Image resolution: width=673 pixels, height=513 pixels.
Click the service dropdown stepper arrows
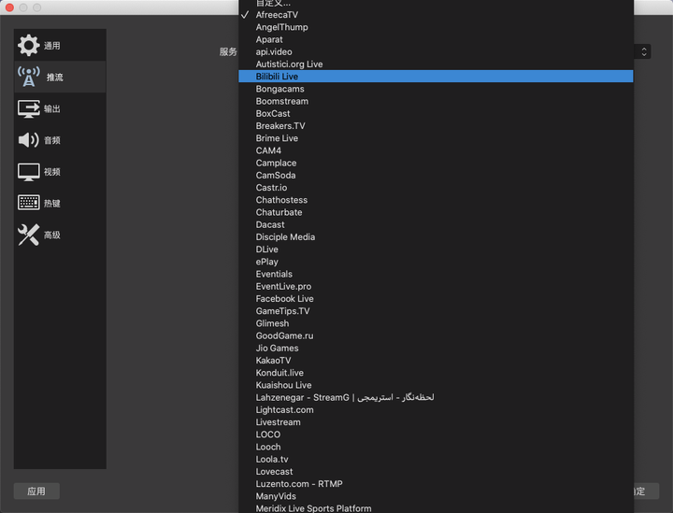tap(644, 52)
